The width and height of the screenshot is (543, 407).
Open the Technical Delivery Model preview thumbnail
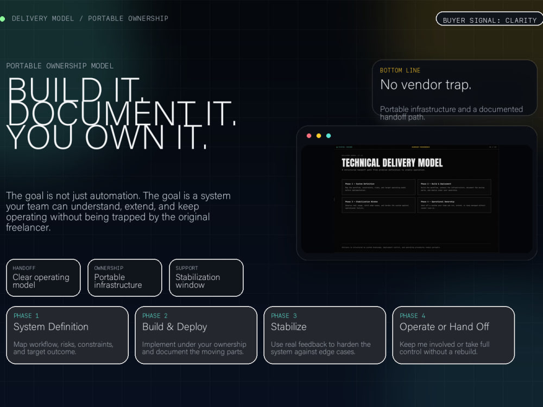416,199
